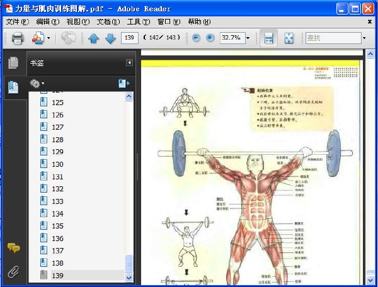This screenshot has height=287, width=378.
Task: Click the zoom in plus icon
Action: (x=210, y=38)
